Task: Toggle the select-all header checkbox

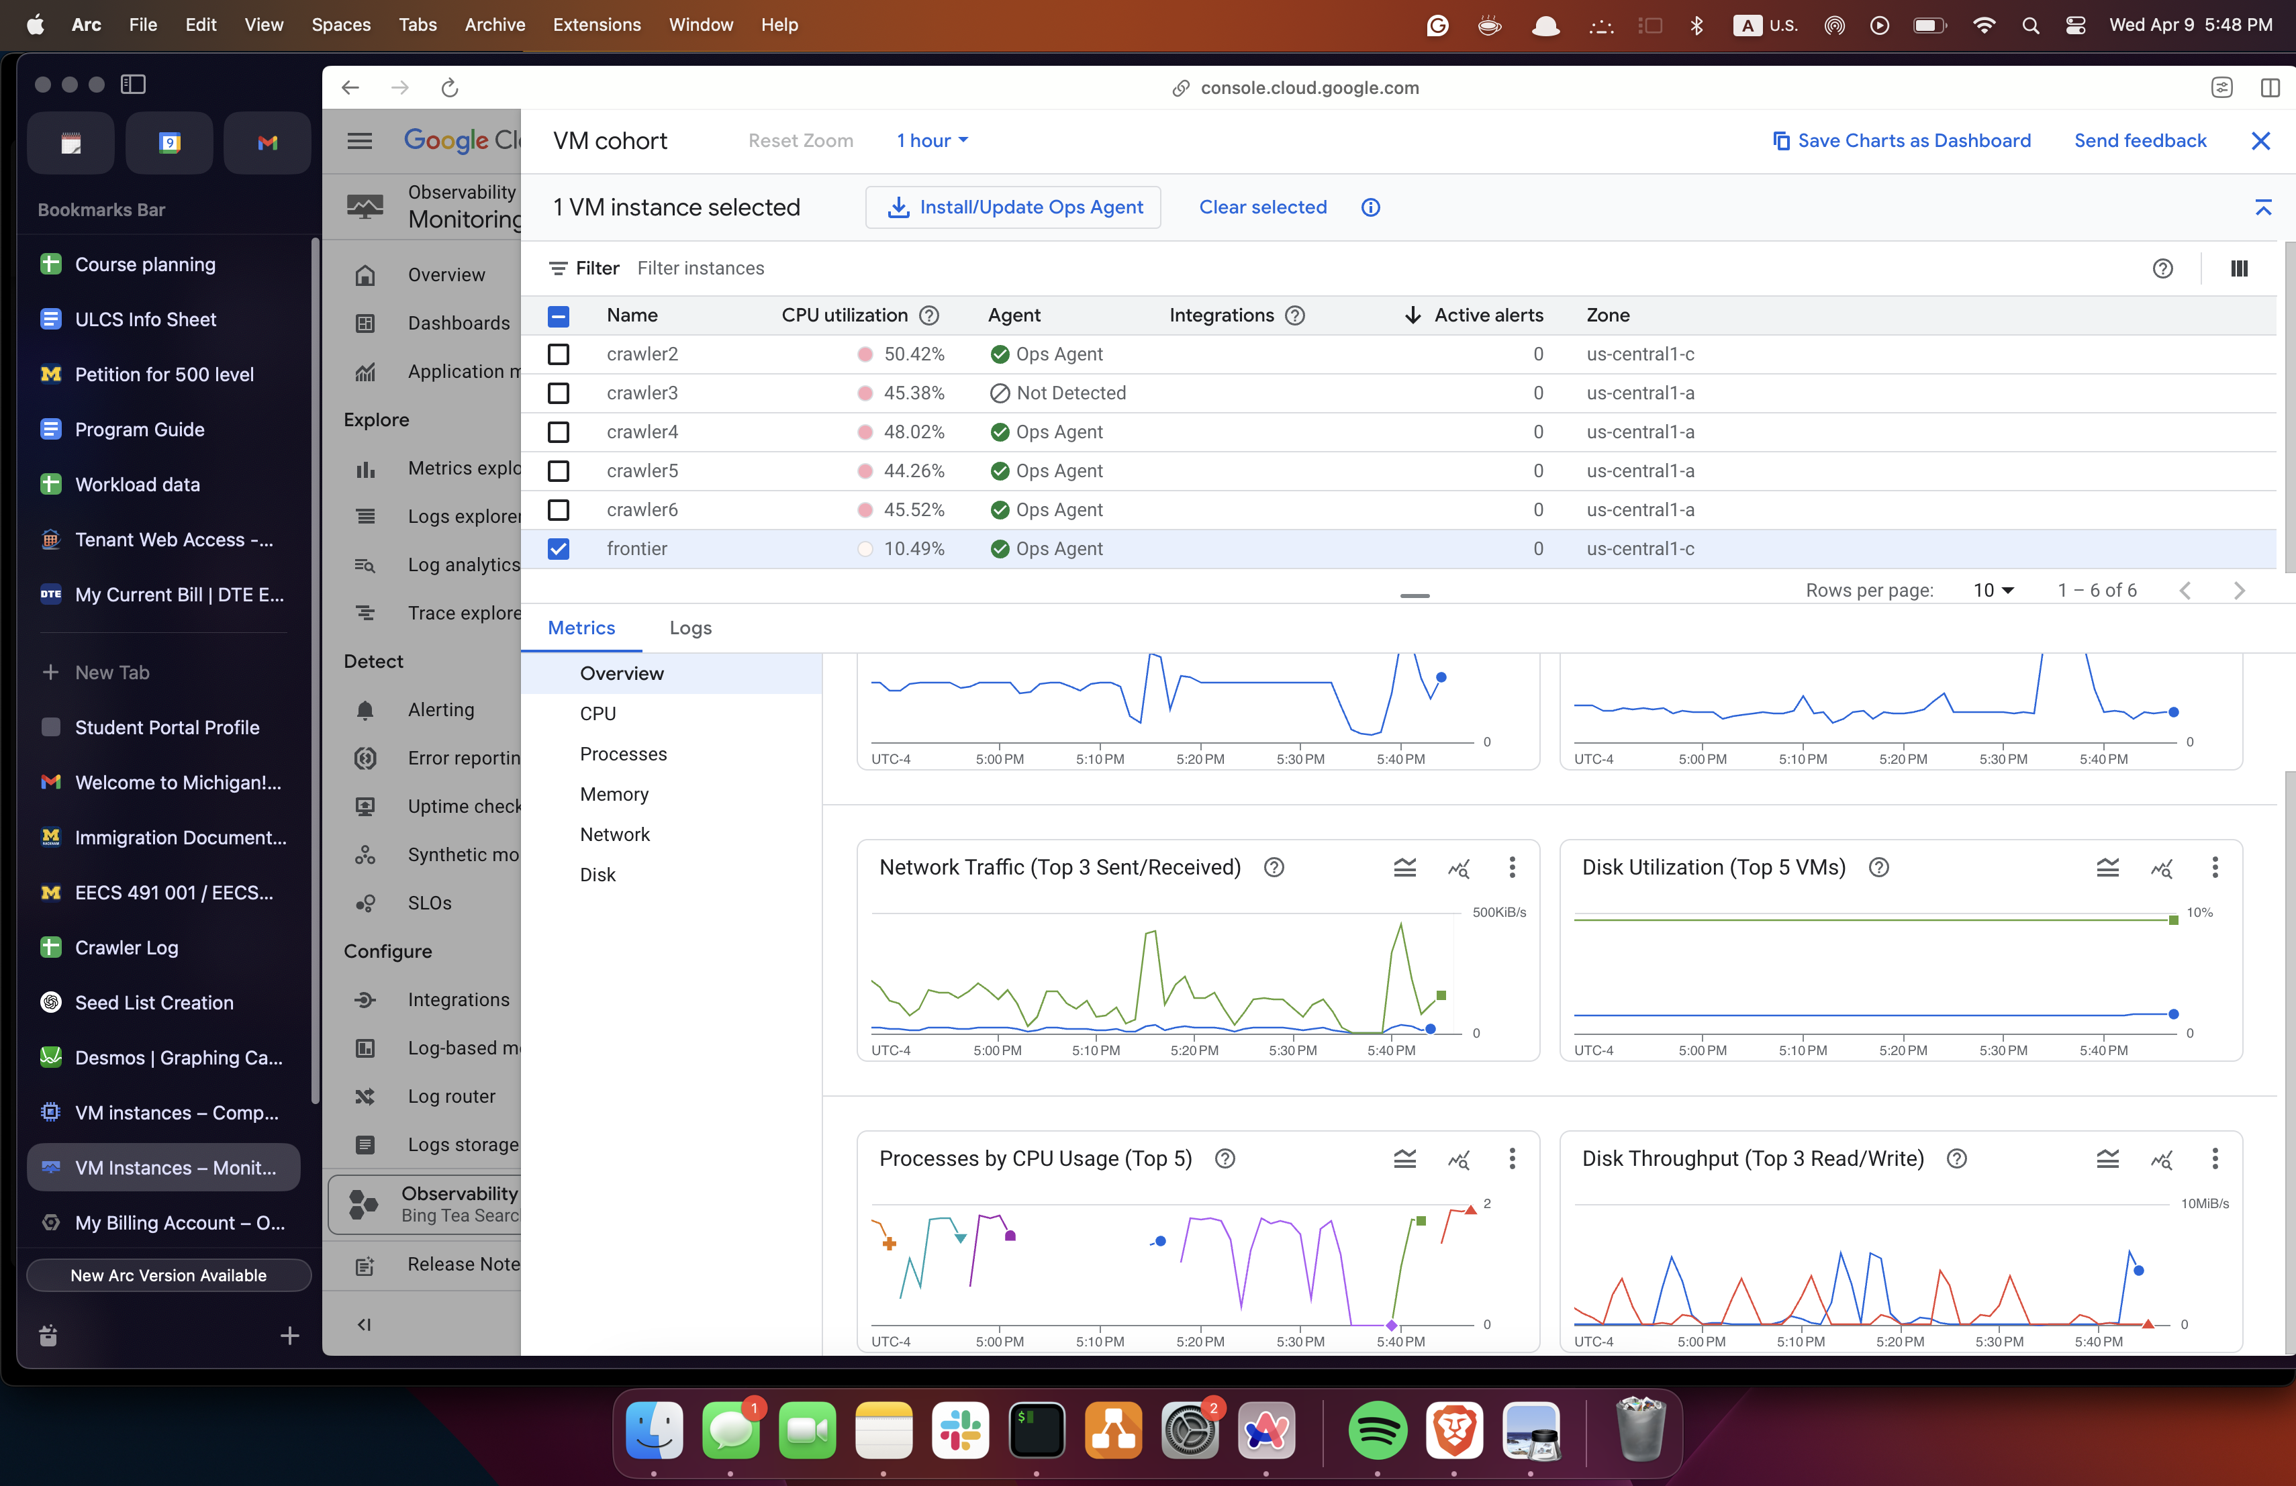Action: 559,315
